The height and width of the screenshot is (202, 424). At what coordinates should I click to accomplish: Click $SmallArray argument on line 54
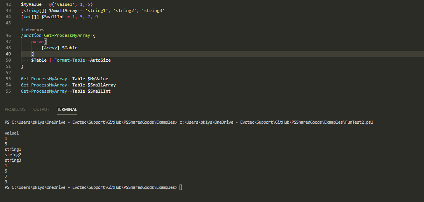tap(101, 85)
